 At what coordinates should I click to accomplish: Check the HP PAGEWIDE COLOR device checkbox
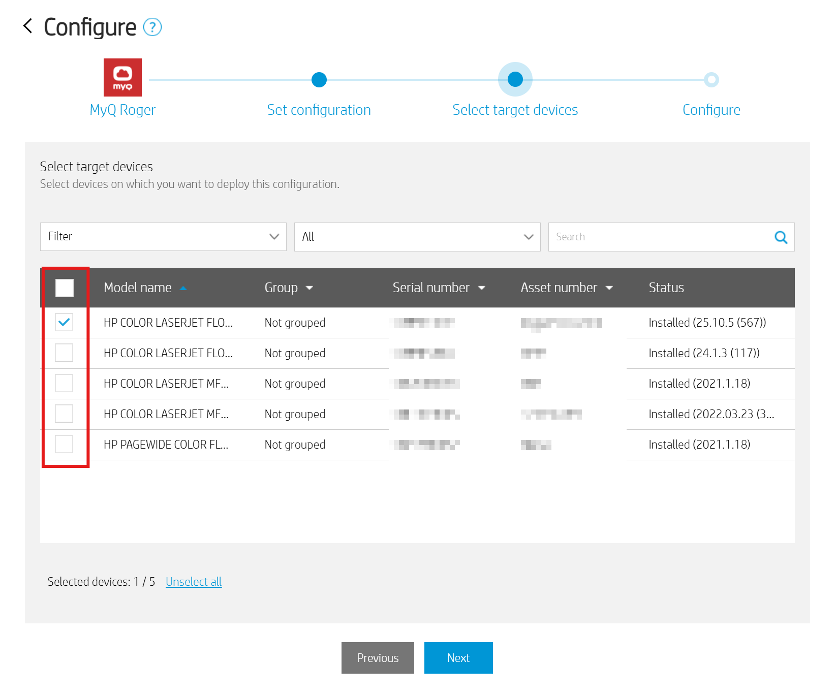click(x=65, y=444)
